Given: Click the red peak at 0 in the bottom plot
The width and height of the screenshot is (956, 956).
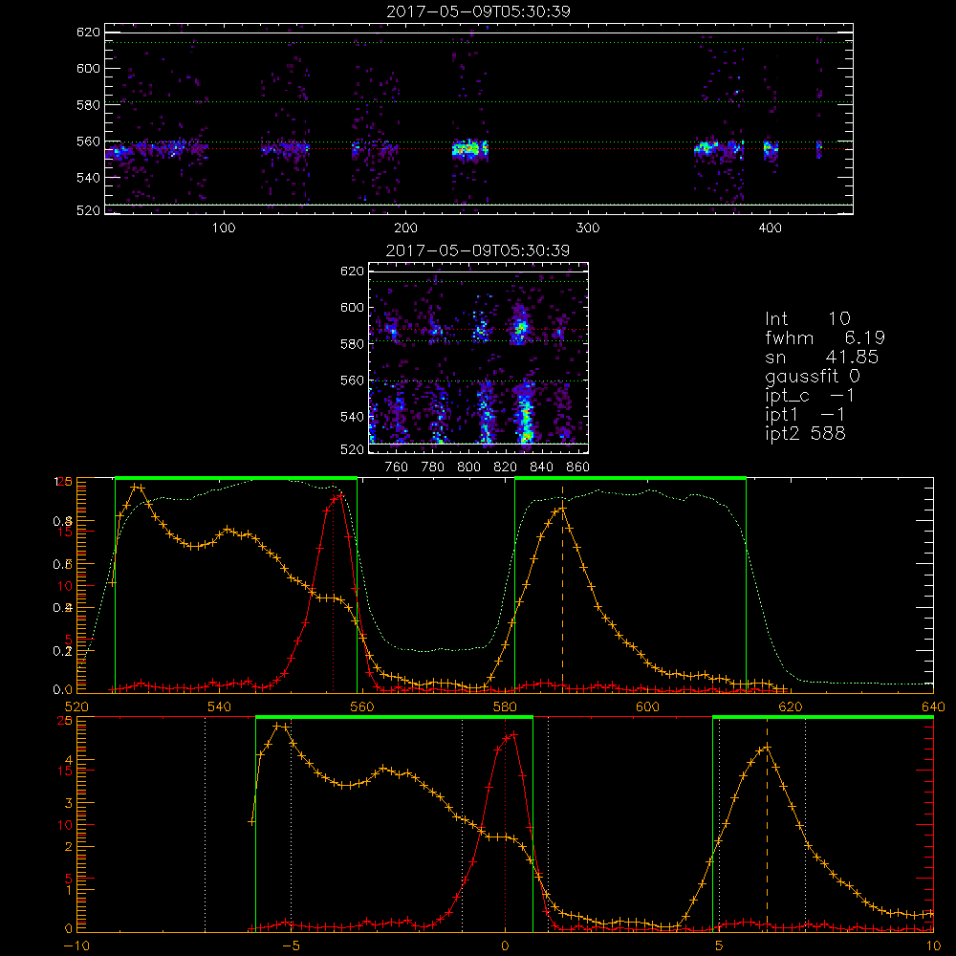Looking at the screenshot, I should (x=512, y=735).
